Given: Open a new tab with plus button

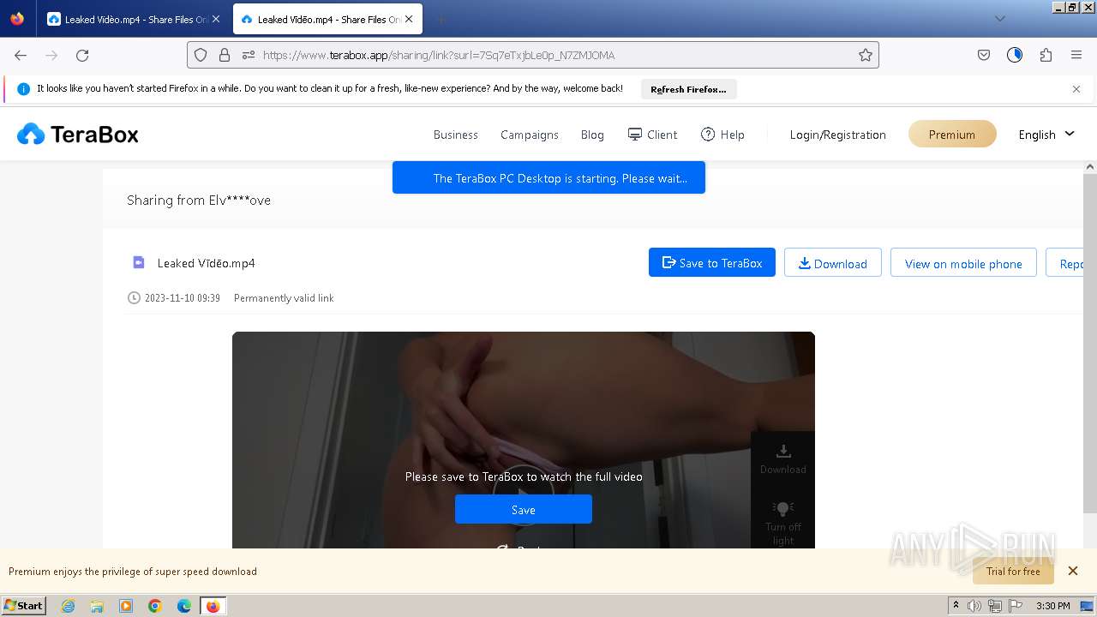Looking at the screenshot, I should point(441,19).
